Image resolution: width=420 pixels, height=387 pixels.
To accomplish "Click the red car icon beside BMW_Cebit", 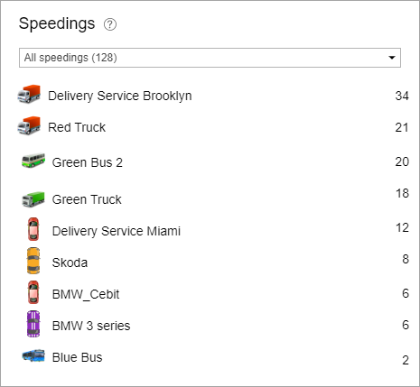I will pyautogui.click(x=33, y=292).
